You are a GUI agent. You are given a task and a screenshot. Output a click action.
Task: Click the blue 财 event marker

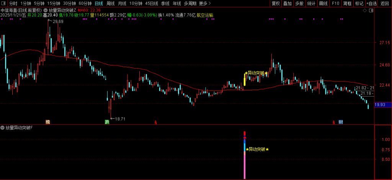coord(340,122)
